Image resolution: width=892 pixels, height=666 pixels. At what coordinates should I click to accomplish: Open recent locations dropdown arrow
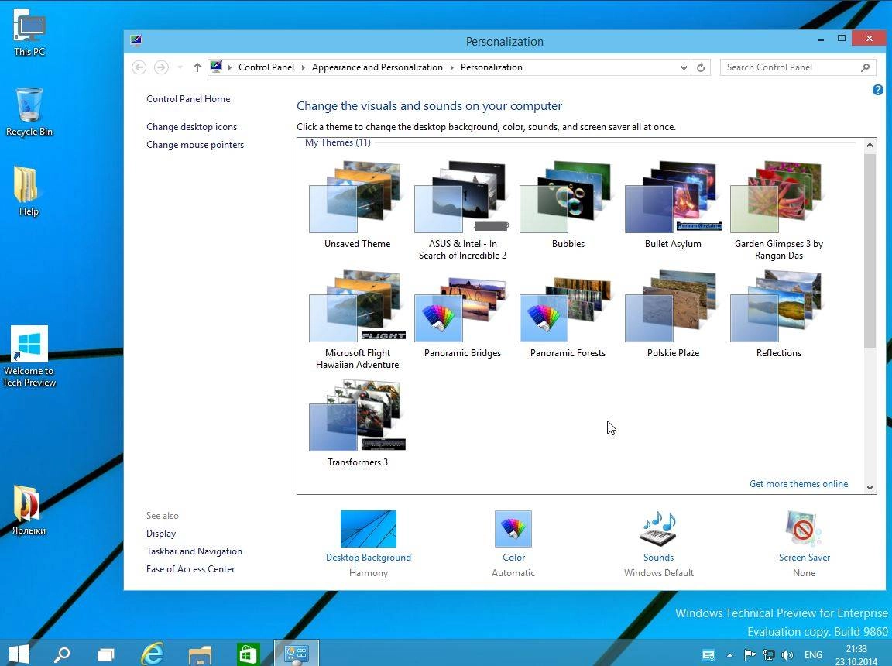tap(180, 67)
